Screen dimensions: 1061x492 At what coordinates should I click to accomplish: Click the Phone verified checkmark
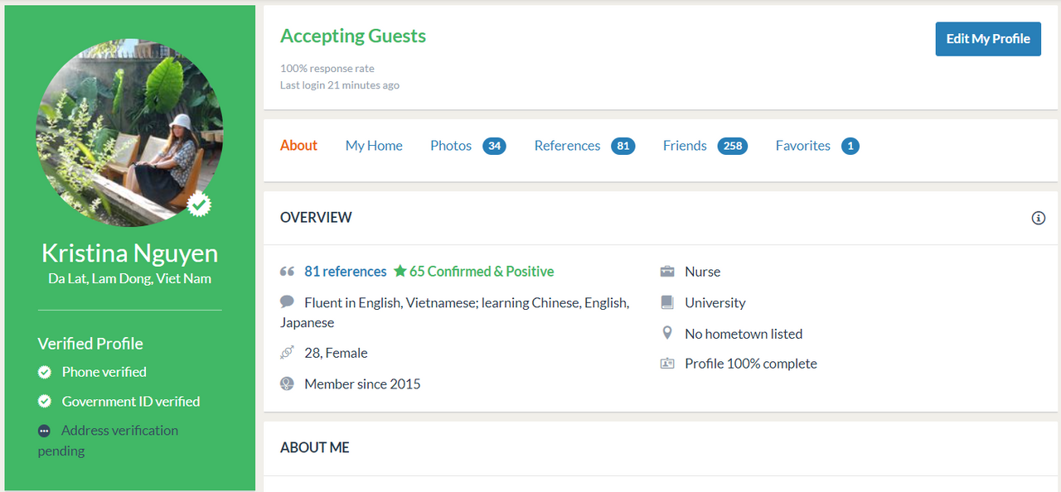(45, 373)
